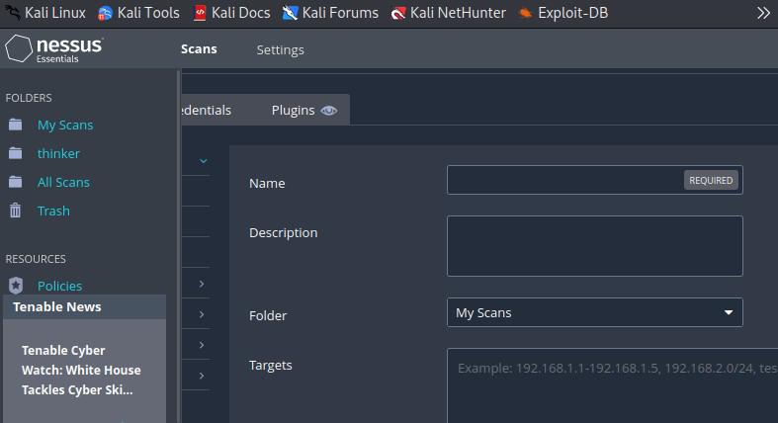This screenshot has height=423, width=778.
Task: Show more bookmarks with double-chevron
Action: pos(763,13)
